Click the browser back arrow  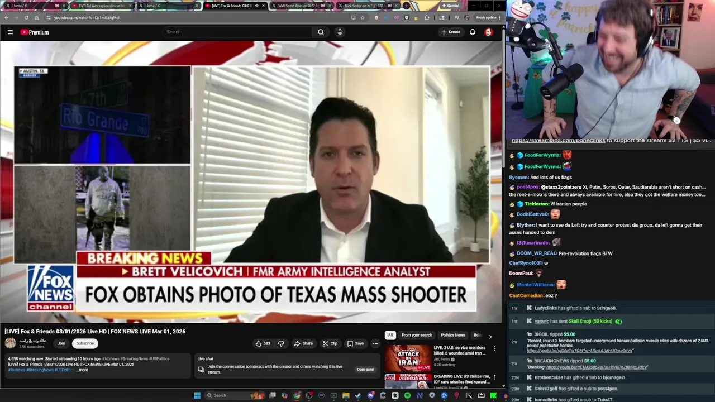click(6, 17)
